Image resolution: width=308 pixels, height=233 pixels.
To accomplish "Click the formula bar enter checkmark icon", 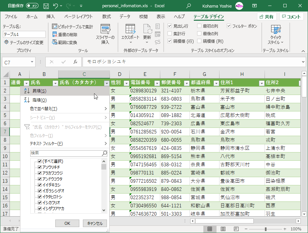I will coord(64,62).
